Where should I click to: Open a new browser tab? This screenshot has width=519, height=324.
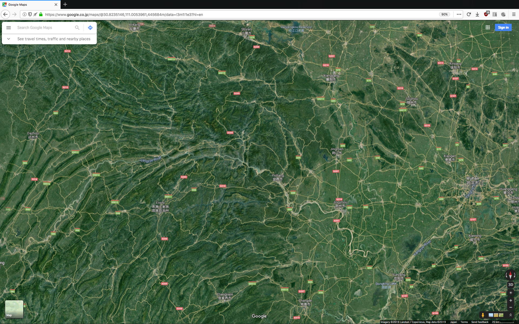[65, 5]
